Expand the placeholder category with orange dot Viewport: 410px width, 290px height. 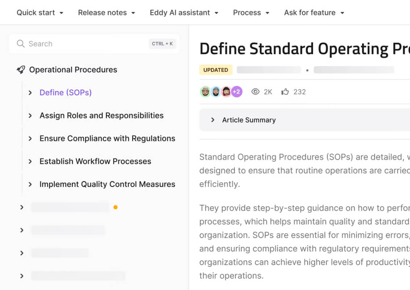(x=22, y=207)
